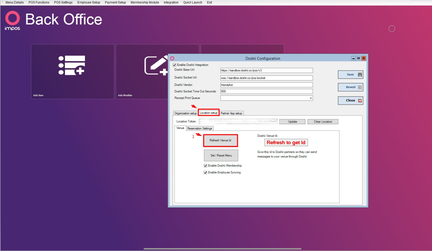
Task: Open the POS Functions menu
Action: [x=39, y=2]
